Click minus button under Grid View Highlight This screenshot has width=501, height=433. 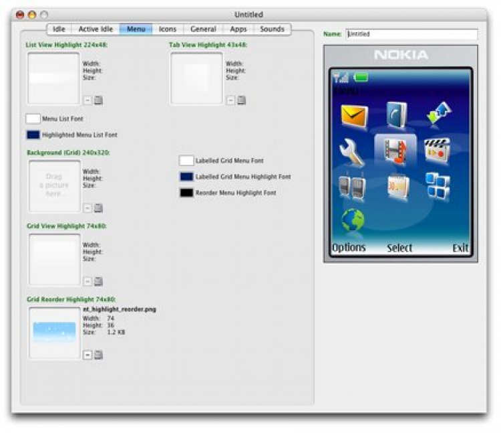coord(88,281)
